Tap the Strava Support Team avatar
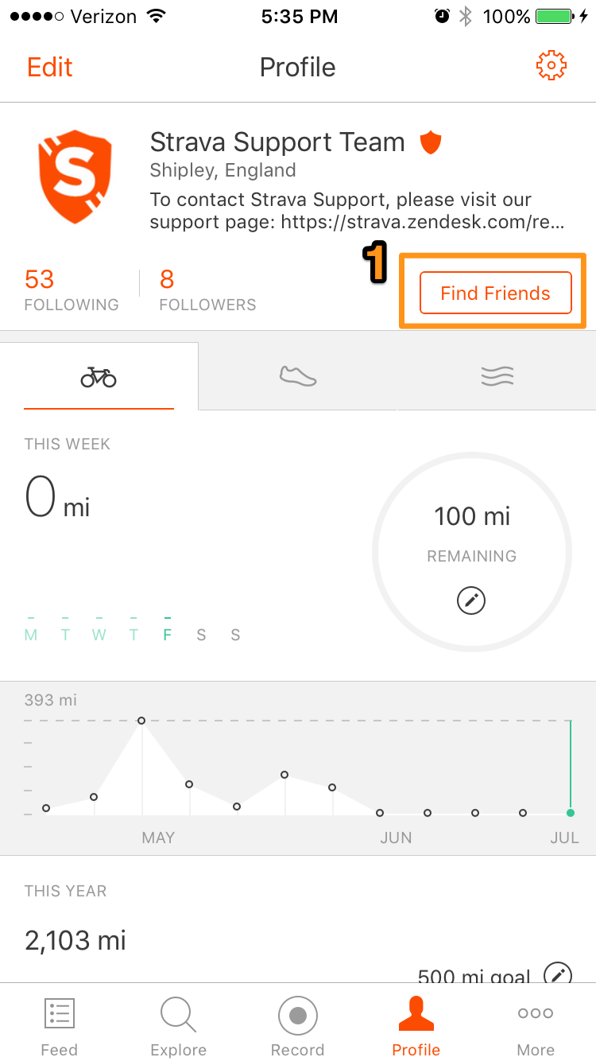 point(75,177)
